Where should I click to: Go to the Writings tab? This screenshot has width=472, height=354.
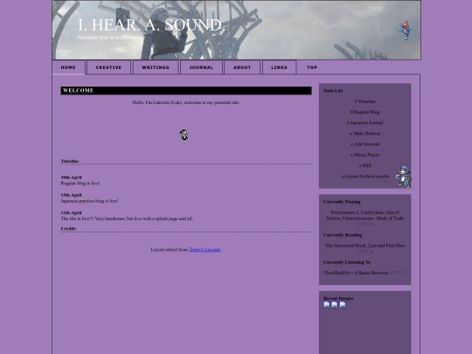point(156,67)
